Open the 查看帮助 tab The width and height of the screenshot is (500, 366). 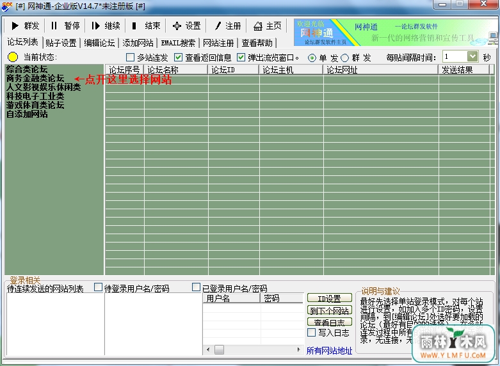tap(257, 43)
